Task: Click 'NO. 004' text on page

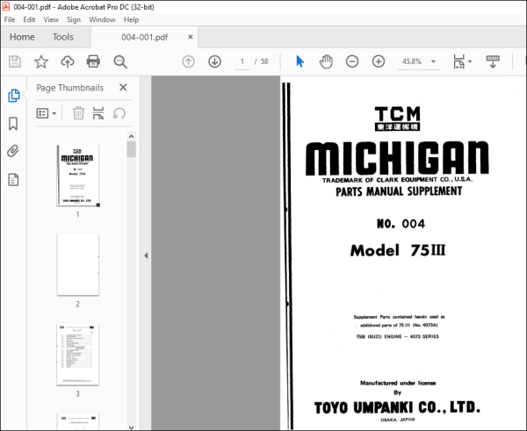Action: tap(401, 224)
